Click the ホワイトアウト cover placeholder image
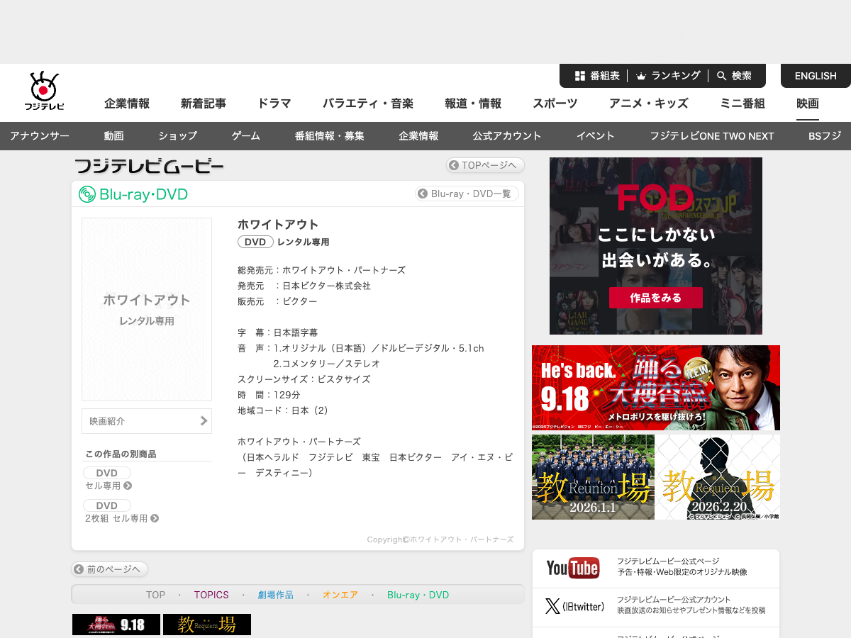Screen dimensions: 851x638 pyautogui.click(x=147, y=309)
